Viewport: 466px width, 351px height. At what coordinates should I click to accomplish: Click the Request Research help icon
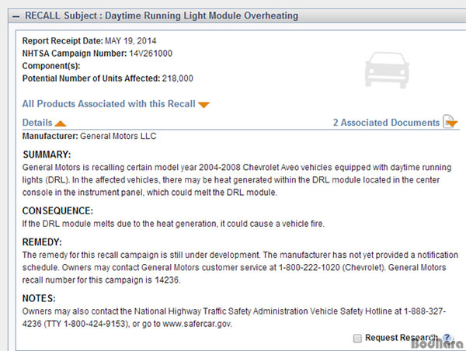(447, 338)
